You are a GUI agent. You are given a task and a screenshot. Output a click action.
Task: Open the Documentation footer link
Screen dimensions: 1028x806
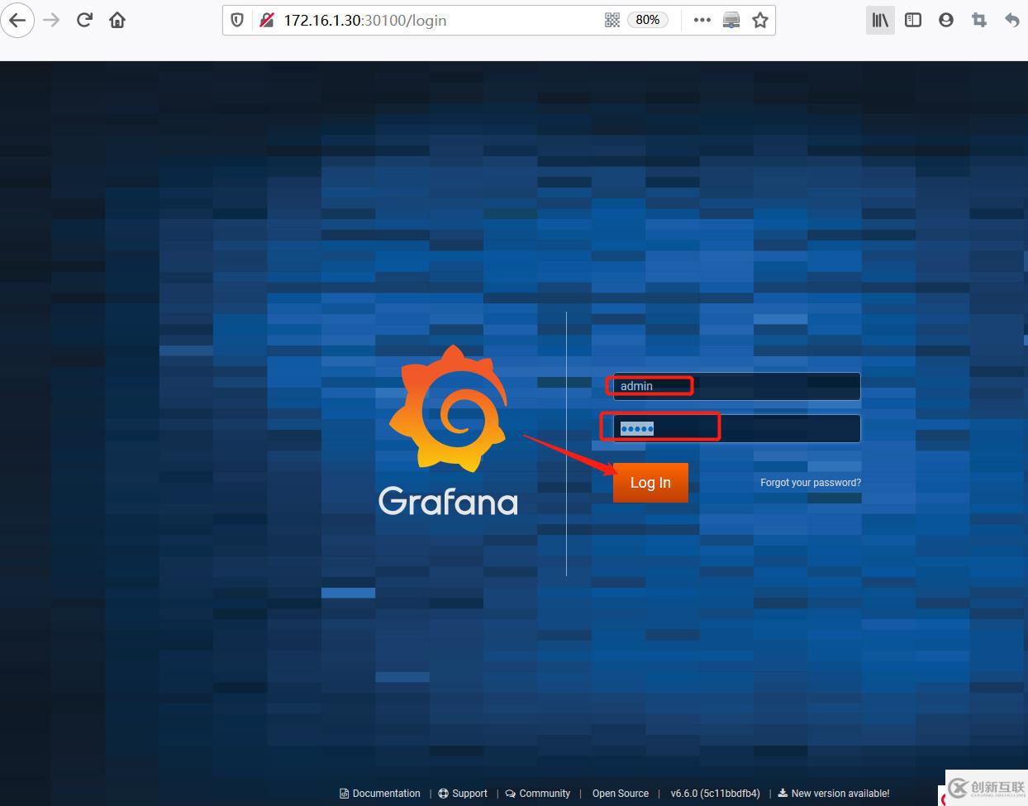380,794
